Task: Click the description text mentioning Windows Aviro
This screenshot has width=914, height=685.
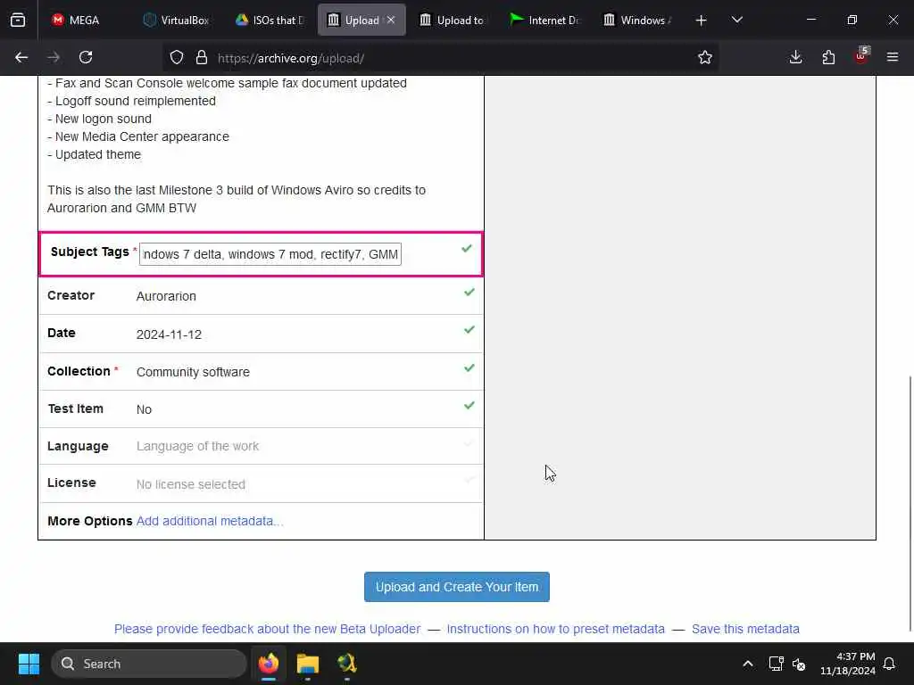Action: point(236,199)
